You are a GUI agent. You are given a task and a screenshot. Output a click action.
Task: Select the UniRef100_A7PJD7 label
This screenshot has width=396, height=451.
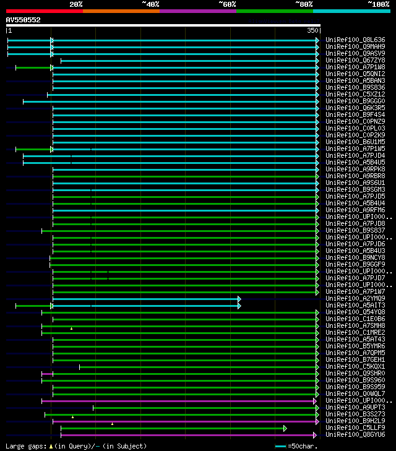pyautogui.click(x=355, y=278)
